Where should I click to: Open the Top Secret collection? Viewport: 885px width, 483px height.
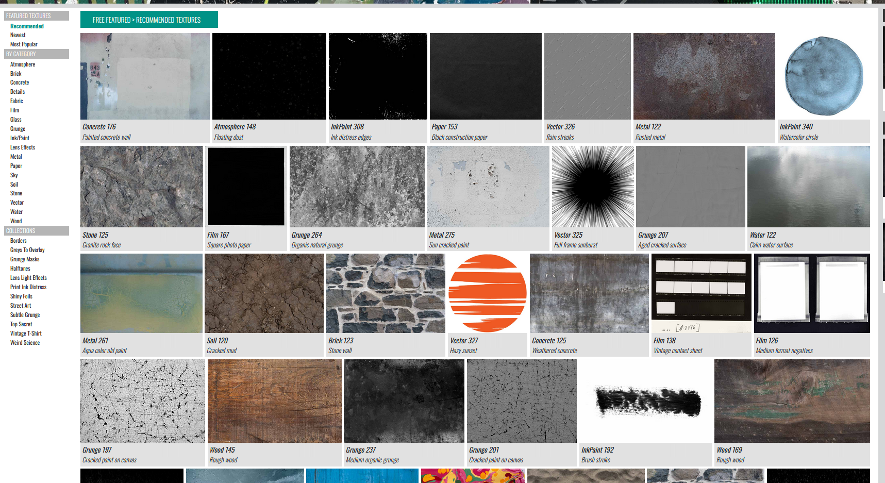pos(21,324)
